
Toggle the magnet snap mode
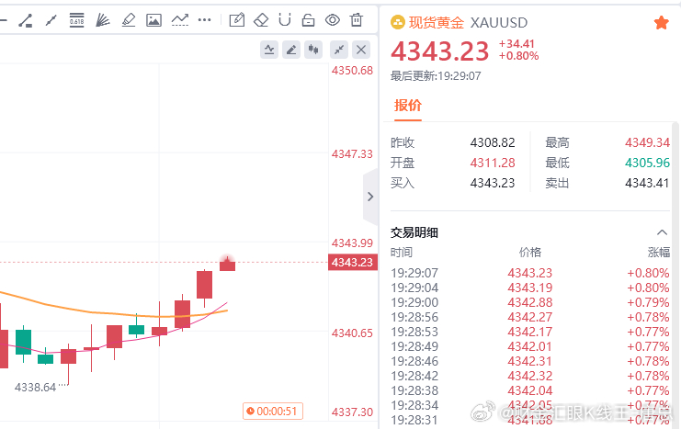pyautogui.click(x=285, y=20)
